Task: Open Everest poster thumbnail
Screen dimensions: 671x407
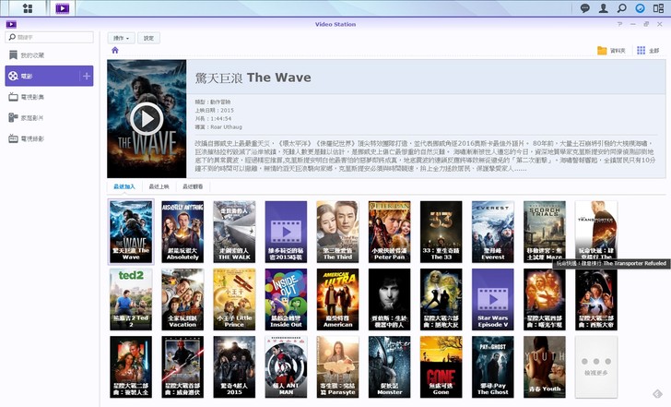Action: 493,232
